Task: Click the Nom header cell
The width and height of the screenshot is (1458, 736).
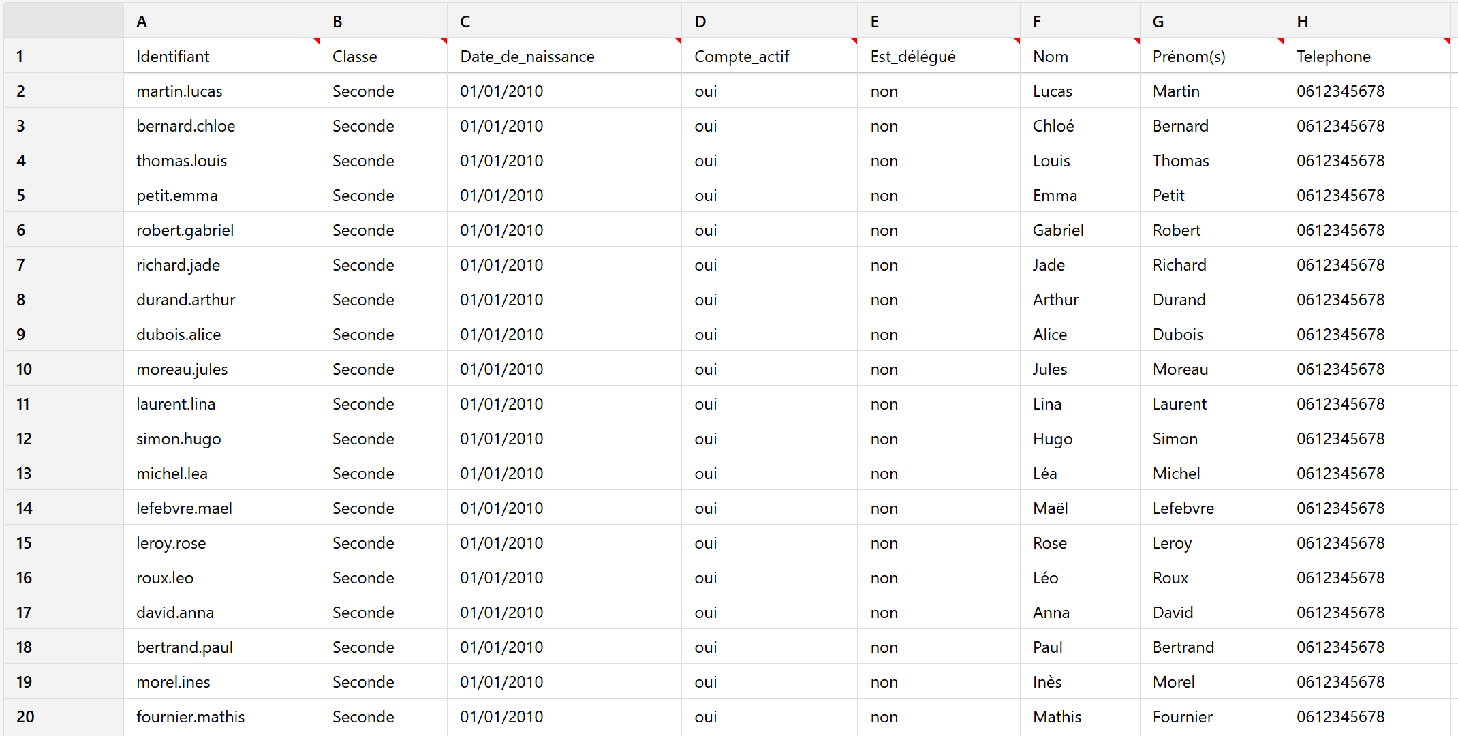Action: click(x=1080, y=56)
